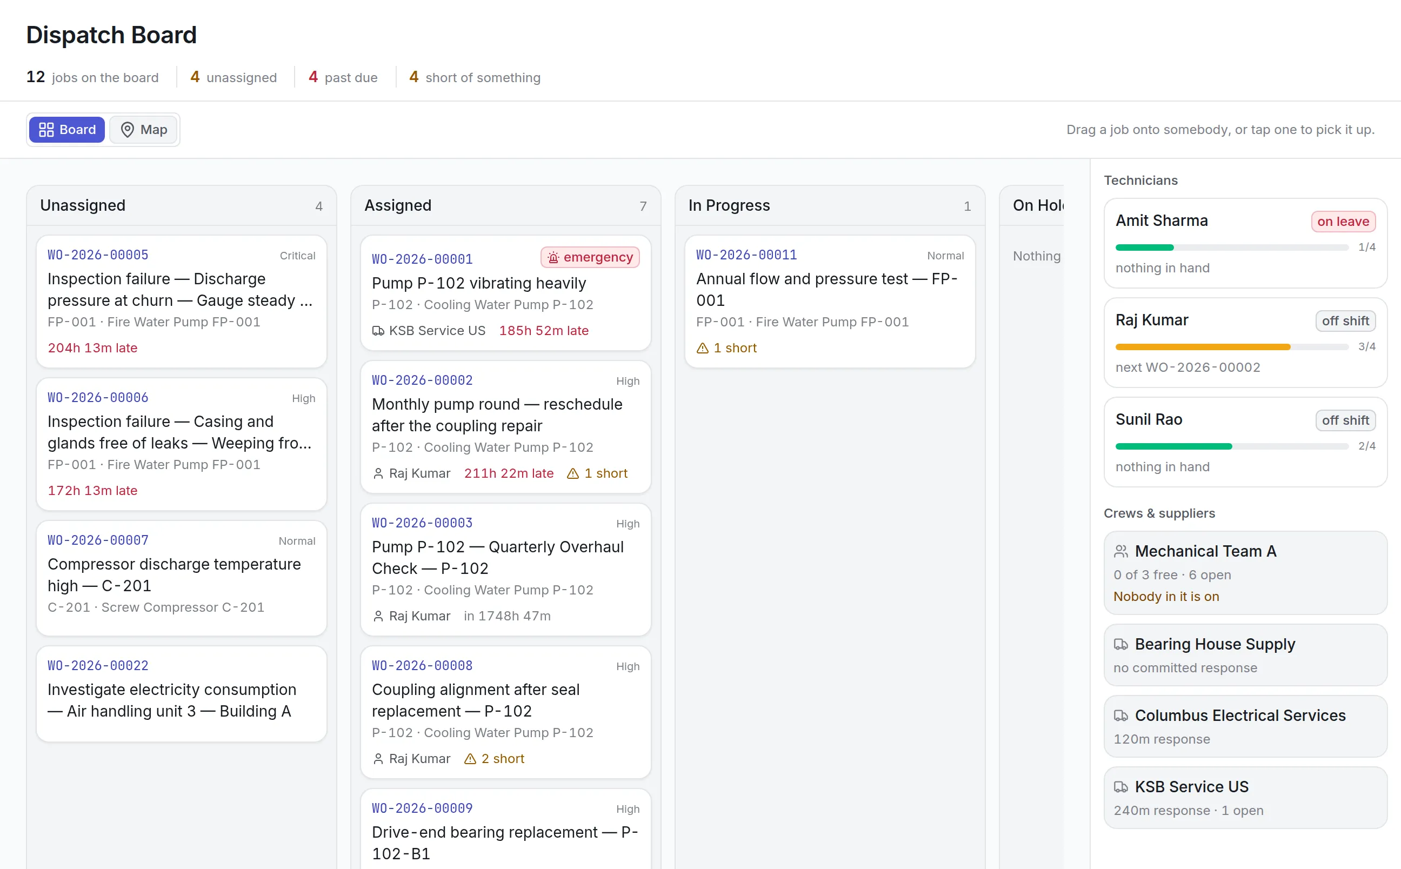Viewport: 1401px width, 869px height.
Task: Click warning icon beside 2 short
Action: [x=470, y=759]
